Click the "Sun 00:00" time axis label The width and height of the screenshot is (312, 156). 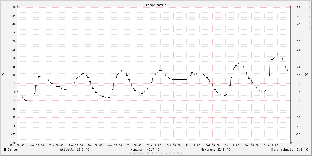[252, 145]
